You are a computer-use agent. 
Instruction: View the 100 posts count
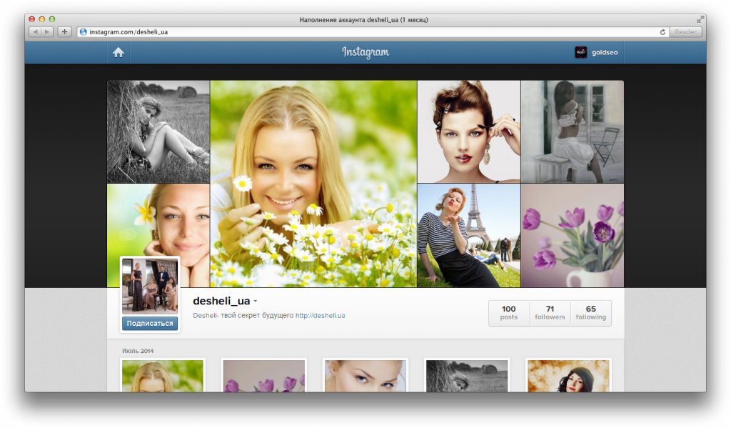tap(508, 313)
